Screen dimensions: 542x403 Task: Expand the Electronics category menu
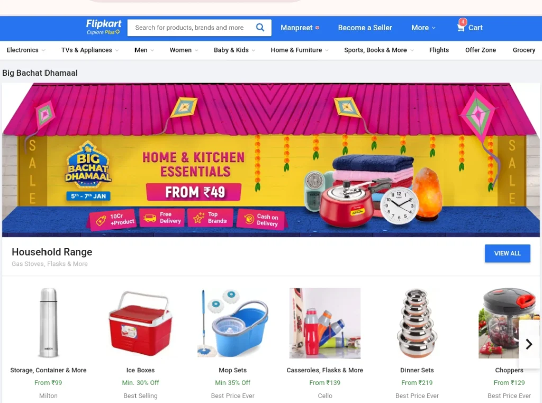[26, 50]
